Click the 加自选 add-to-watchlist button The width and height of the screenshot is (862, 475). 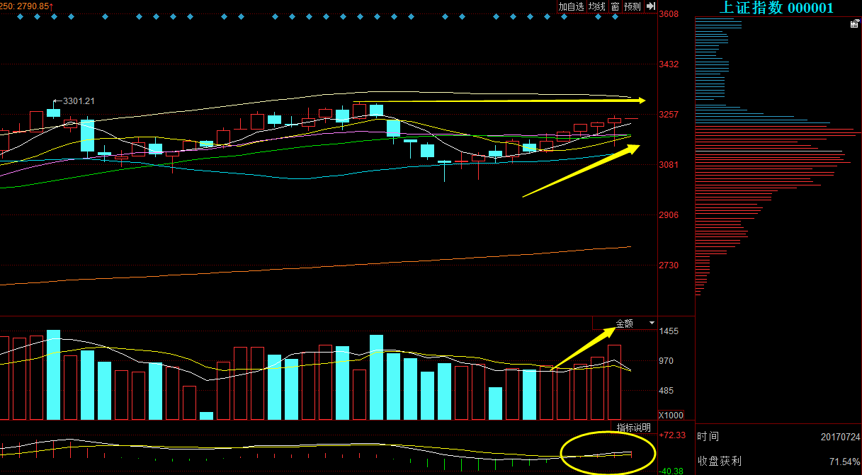click(x=571, y=6)
